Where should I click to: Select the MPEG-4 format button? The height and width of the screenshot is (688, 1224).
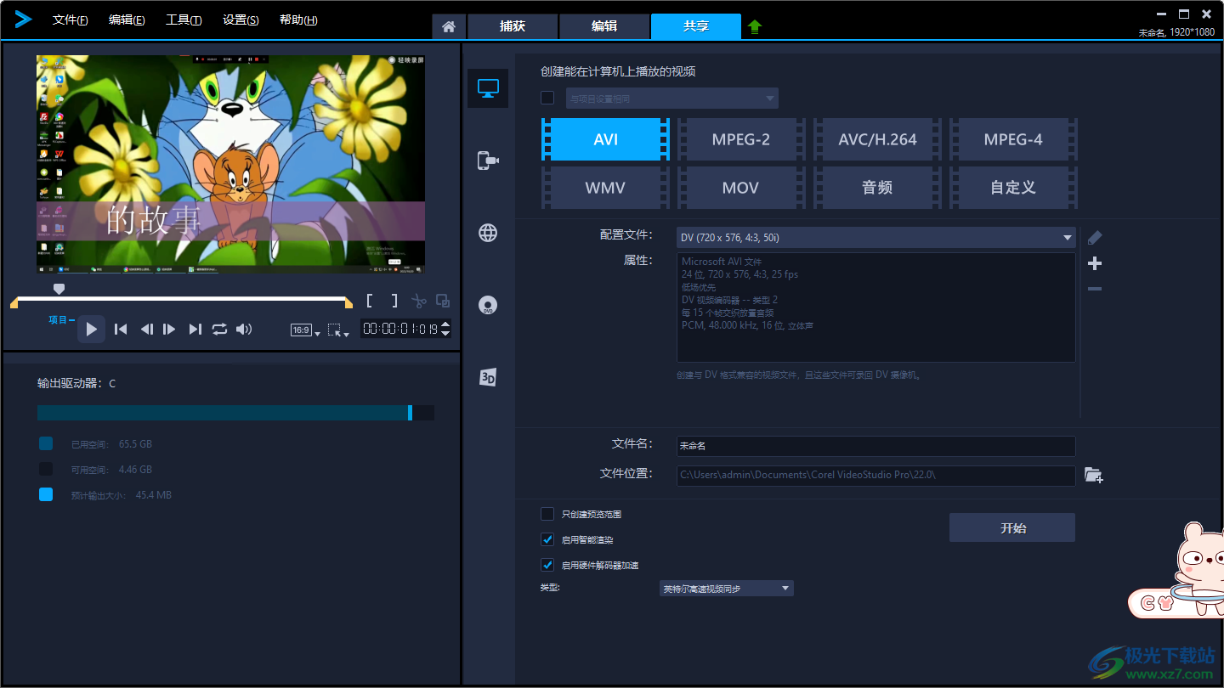pyautogui.click(x=1013, y=139)
